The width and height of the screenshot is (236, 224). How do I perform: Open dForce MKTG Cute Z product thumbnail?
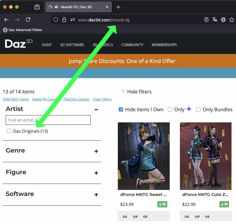click(206, 156)
